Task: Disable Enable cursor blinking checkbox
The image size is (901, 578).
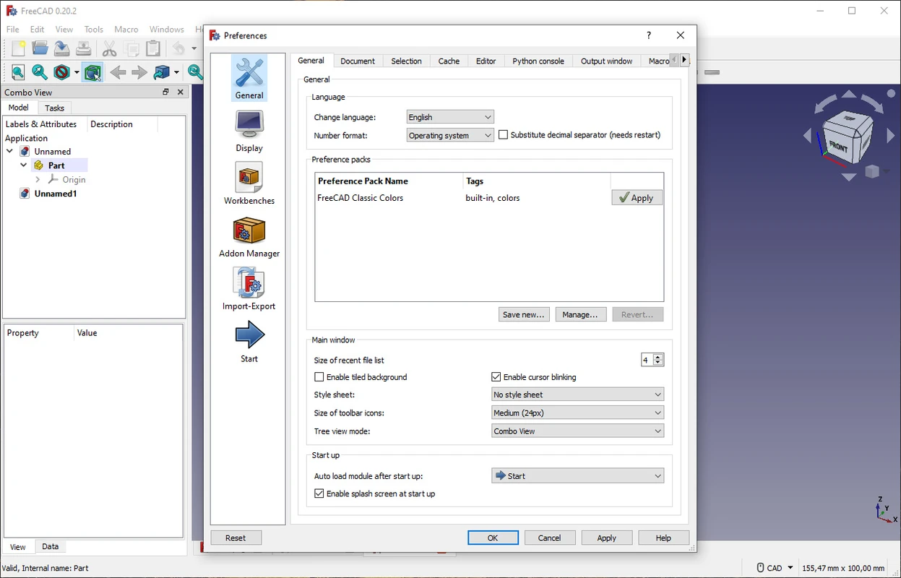Action: point(496,377)
